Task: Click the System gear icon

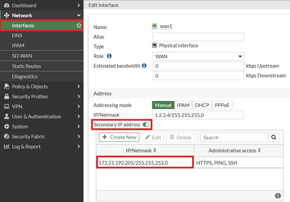Action: (7, 127)
